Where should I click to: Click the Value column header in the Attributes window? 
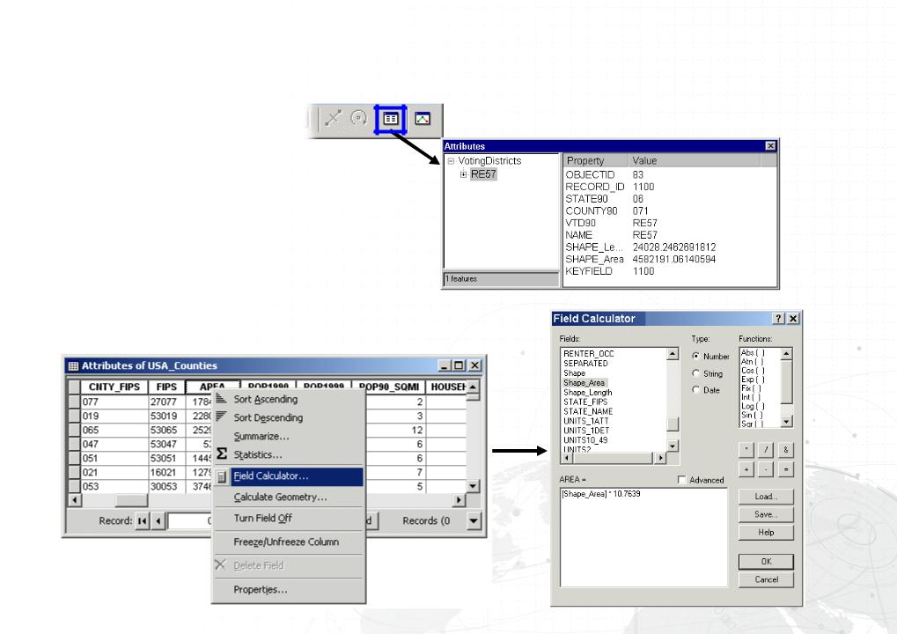point(695,161)
